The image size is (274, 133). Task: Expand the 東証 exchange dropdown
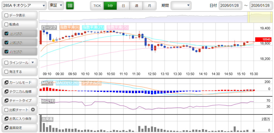pyautogui.click(x=56, y=5)
